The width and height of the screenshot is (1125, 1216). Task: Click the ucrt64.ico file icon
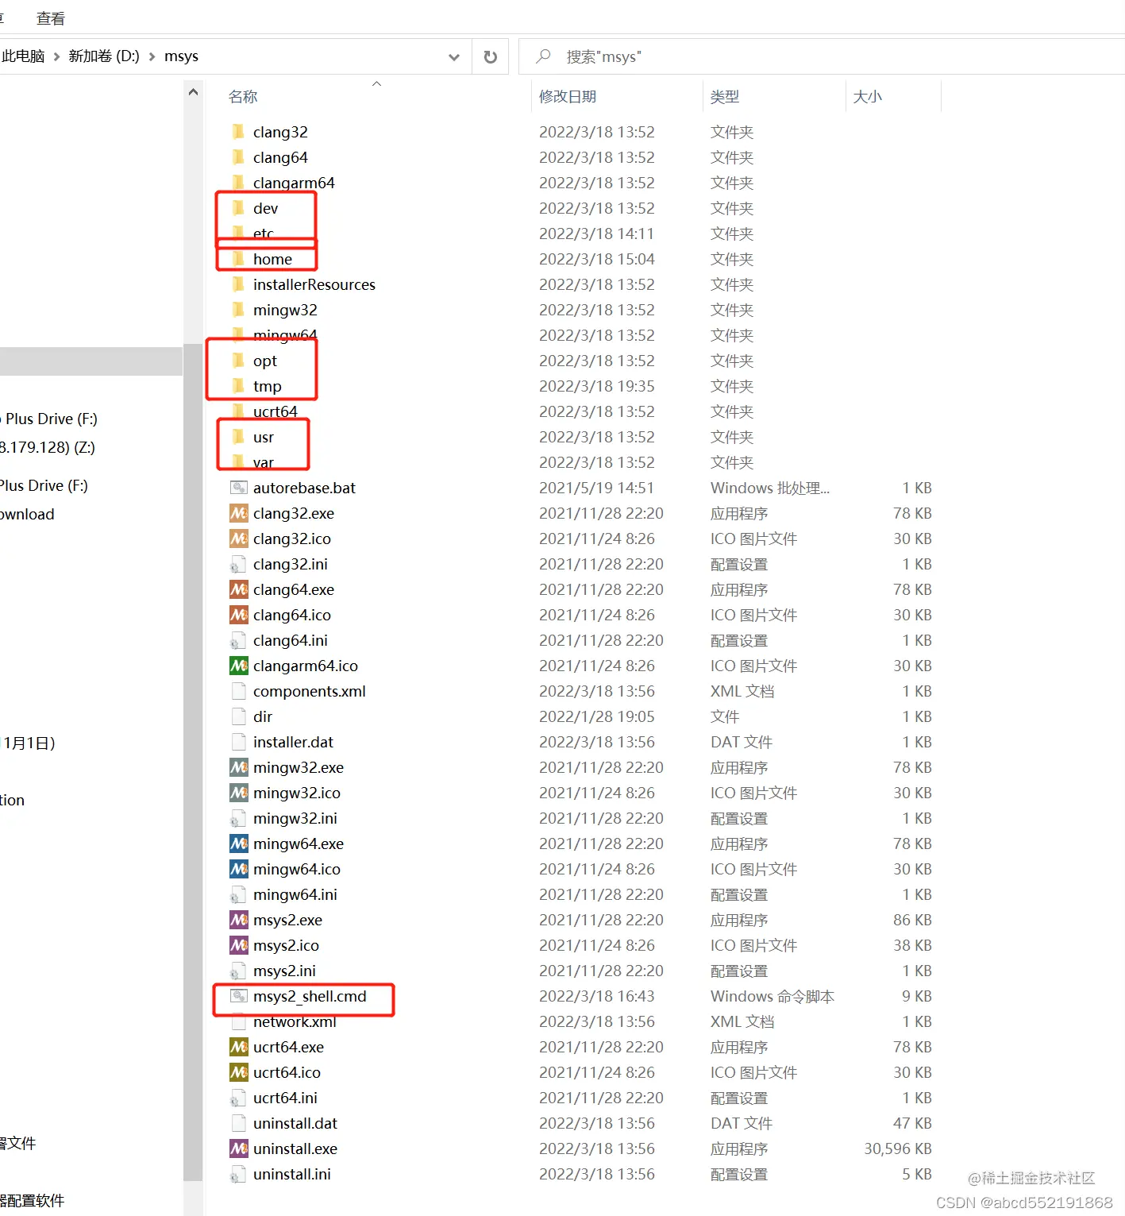coord(239,1072)
